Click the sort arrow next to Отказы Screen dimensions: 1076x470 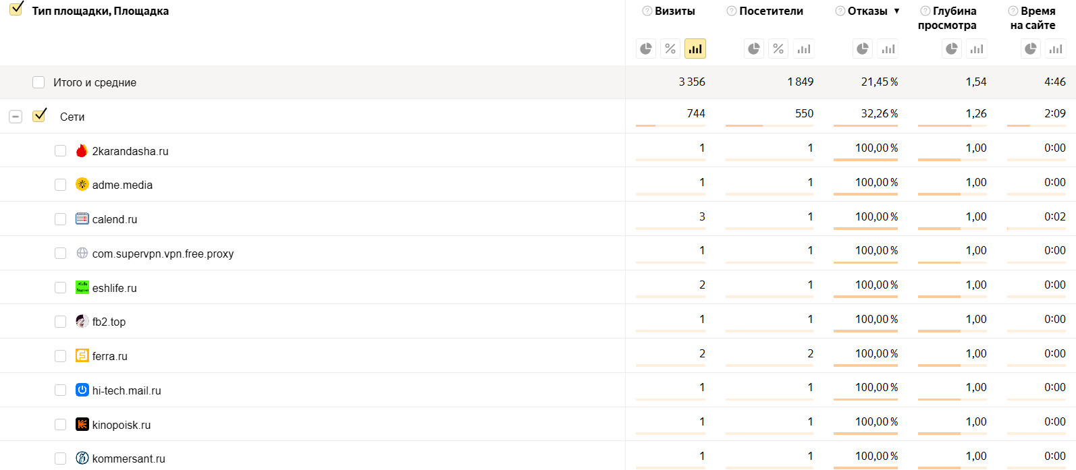pos(896,11)
